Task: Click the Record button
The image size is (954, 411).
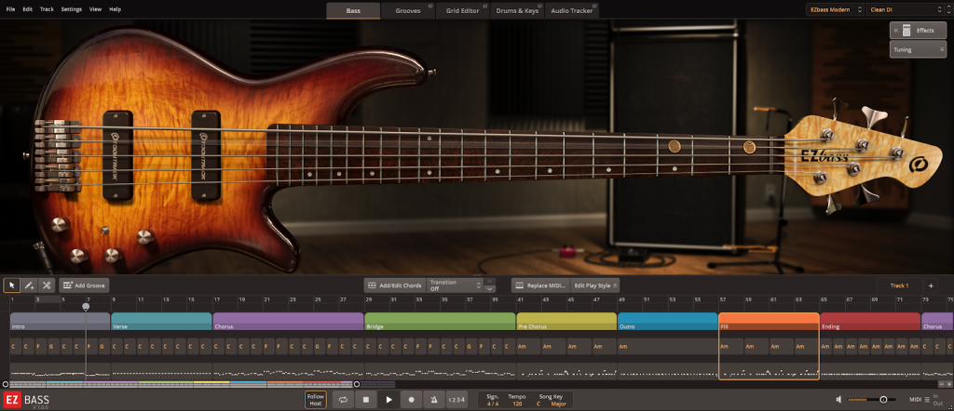Action: (x=411, y=400)
